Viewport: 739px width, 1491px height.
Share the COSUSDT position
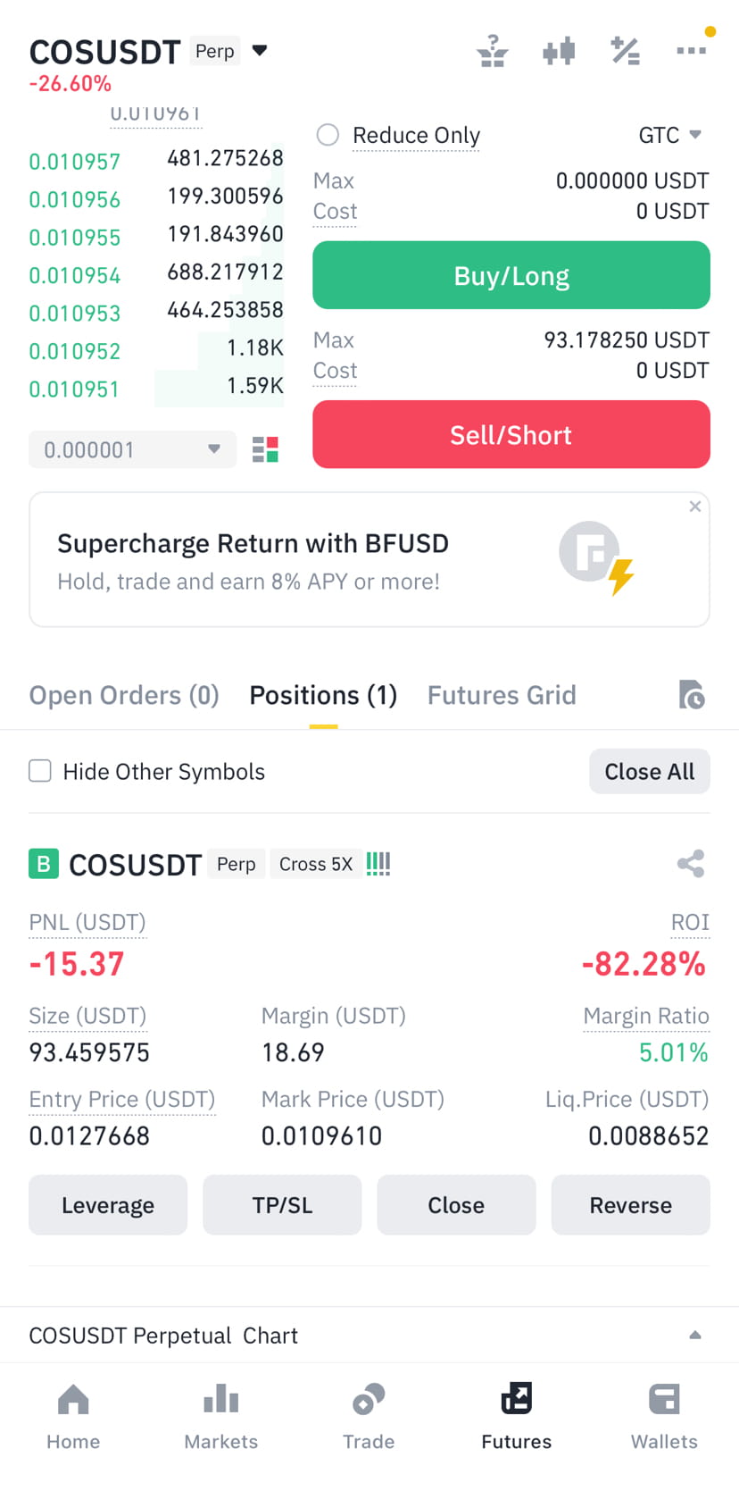coord(691,864)
